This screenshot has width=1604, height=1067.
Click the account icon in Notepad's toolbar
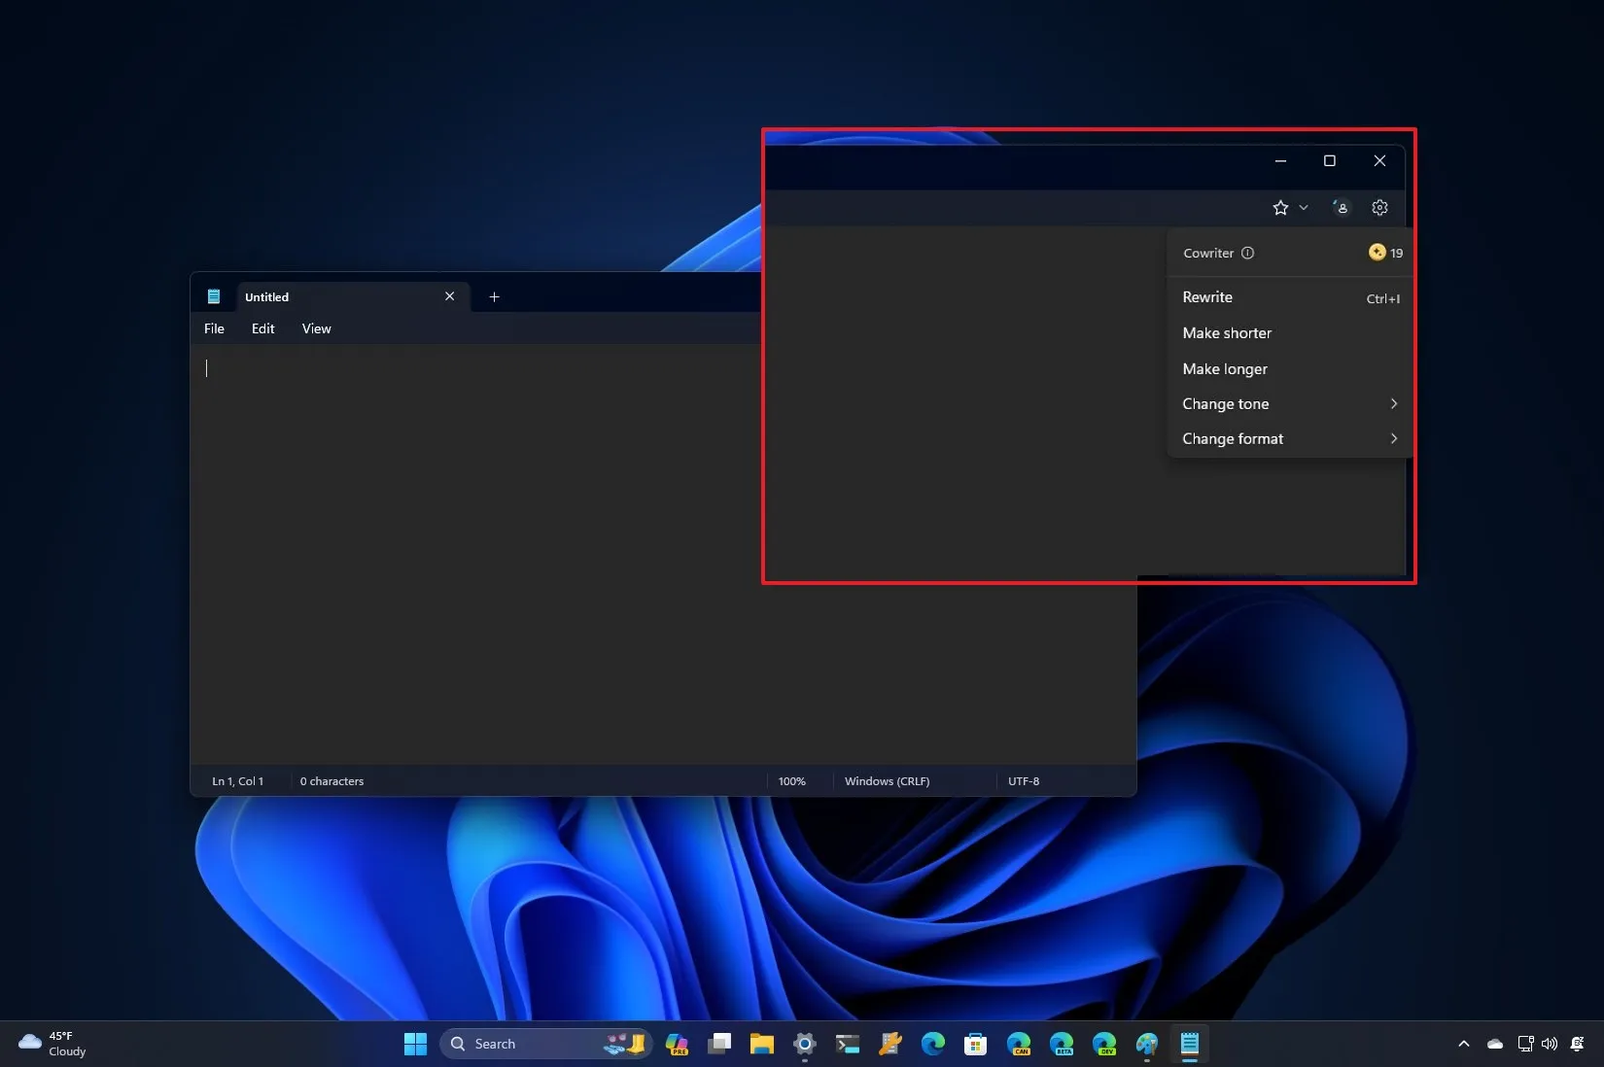pos(1341,207)
